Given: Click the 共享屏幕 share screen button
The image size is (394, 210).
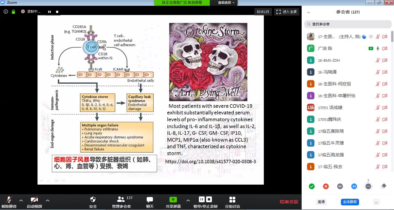Looking at the screenshot, I should point(173,202).
